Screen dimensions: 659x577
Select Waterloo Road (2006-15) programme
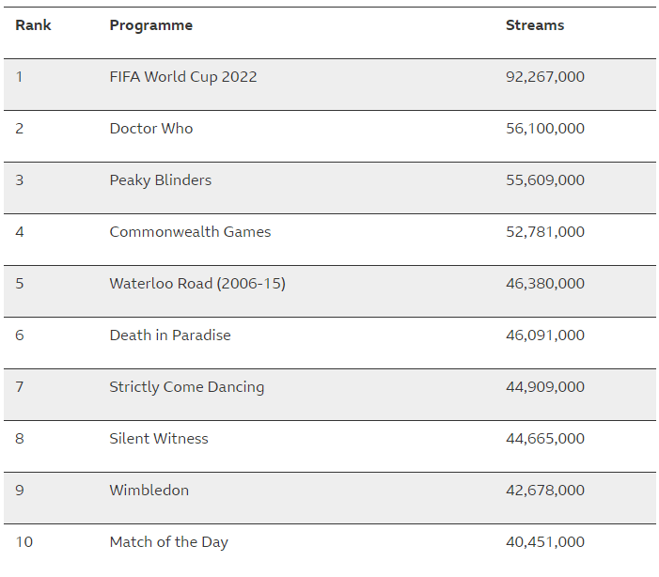196,284
